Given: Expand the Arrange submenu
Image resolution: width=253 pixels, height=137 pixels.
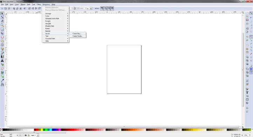Looking at the screenshot, I should coord(56,14).
